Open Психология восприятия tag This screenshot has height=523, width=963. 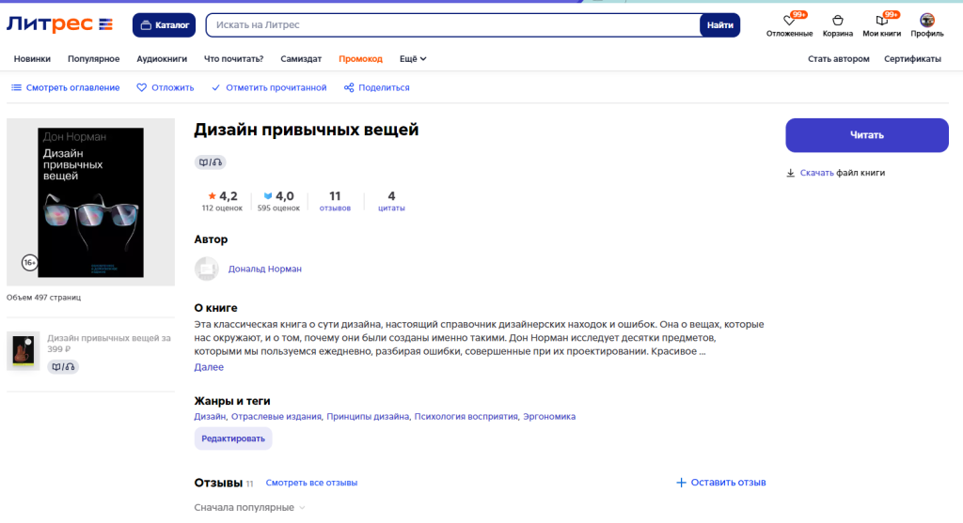coord(466,416)
